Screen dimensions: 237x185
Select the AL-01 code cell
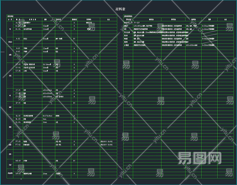(x=18, y=23)
